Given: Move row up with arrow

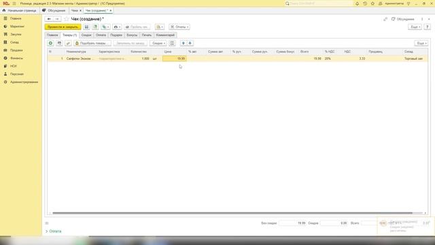Looking at the screenshot, I should coord(183,44).
